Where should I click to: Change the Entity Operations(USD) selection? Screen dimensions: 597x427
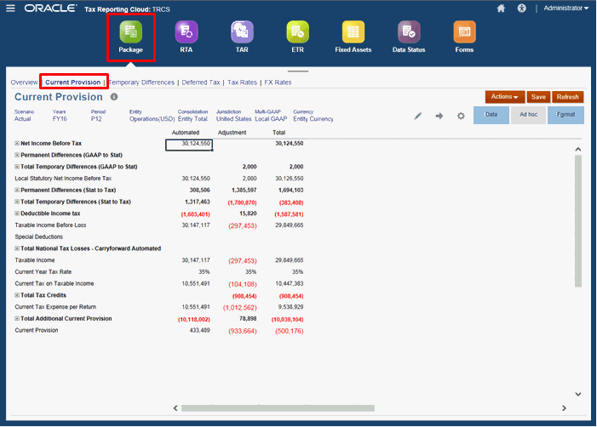point(152,119)
